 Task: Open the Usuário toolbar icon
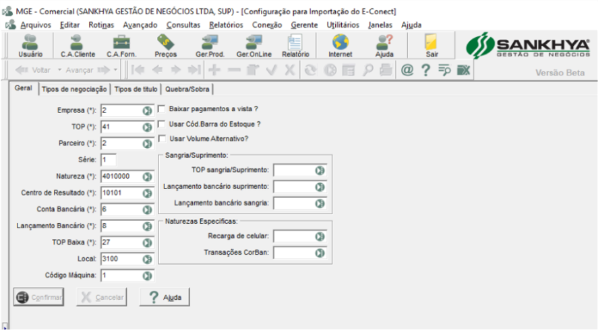pyautogui.click(x=30, y=46)
